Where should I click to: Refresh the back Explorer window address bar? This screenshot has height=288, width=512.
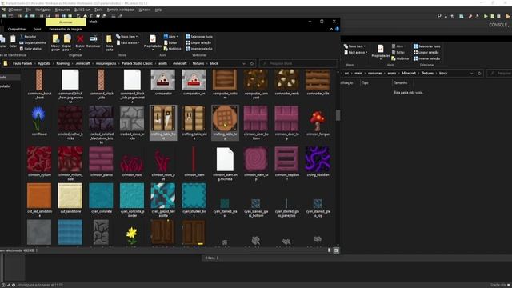pos(480,73)
